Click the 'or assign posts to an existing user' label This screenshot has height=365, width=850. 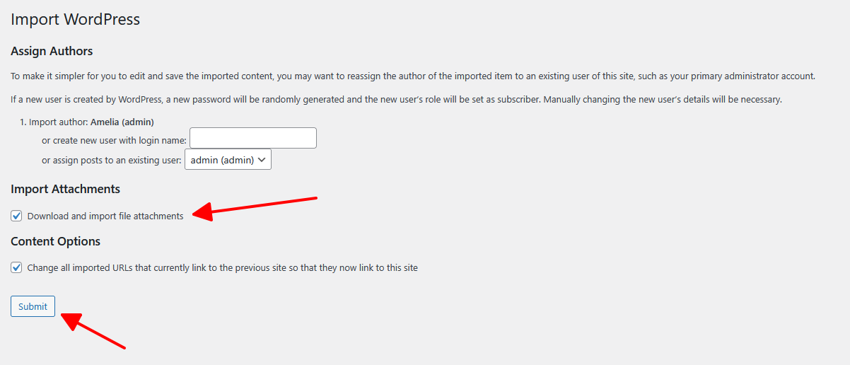click(x=111, y=160)
